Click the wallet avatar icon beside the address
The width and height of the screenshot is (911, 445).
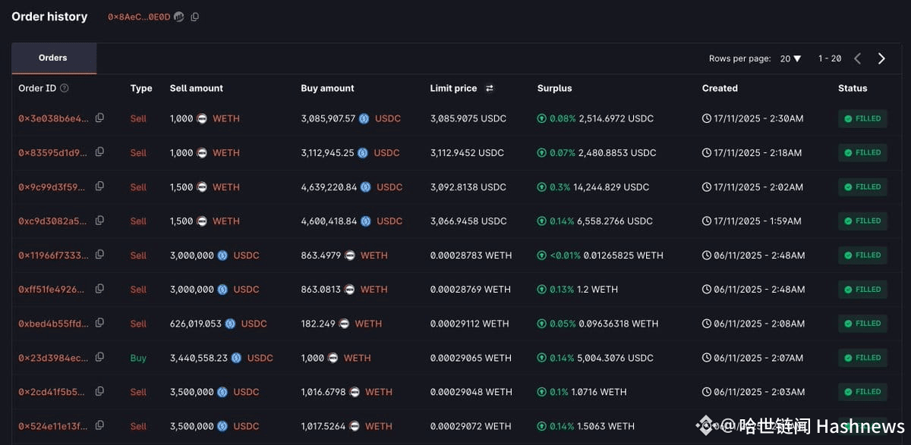pyautogui.click(x=179, y=17)
